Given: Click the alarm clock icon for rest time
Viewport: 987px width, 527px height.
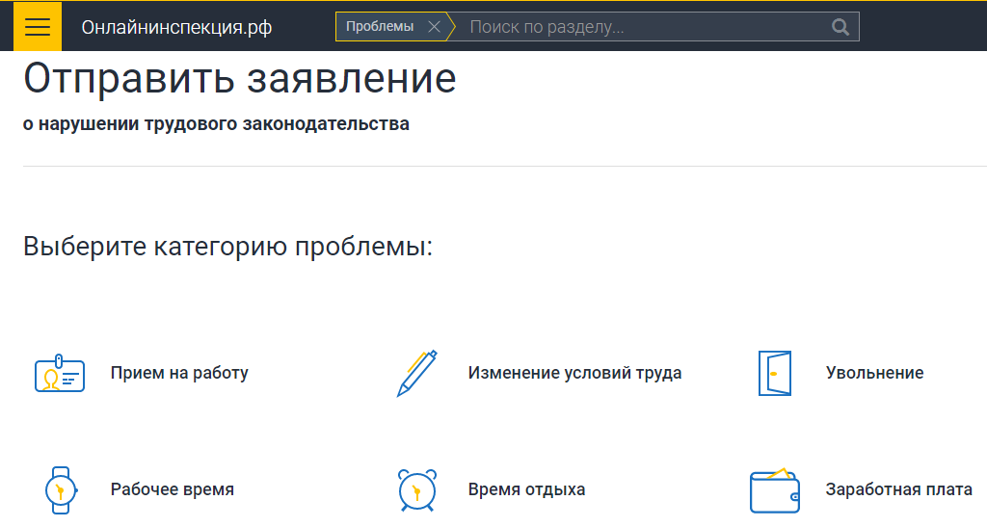Looking at the screenshot, I should pyautogui.click(x=416, y=489).
